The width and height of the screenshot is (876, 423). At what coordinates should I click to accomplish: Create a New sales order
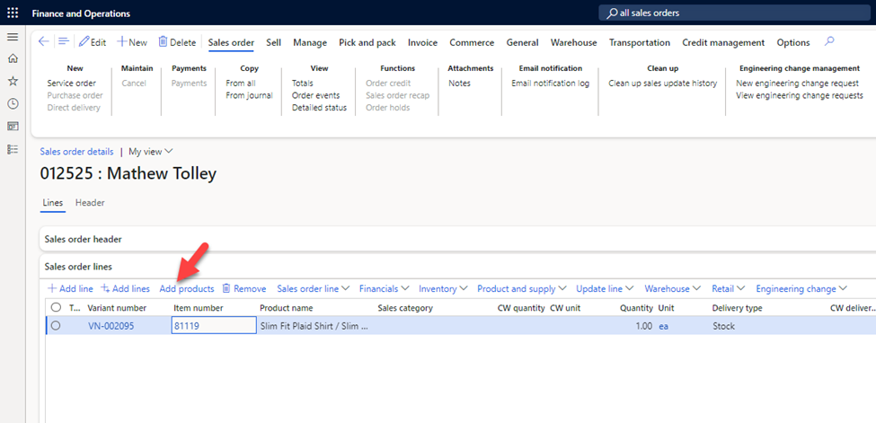[132, 42]
